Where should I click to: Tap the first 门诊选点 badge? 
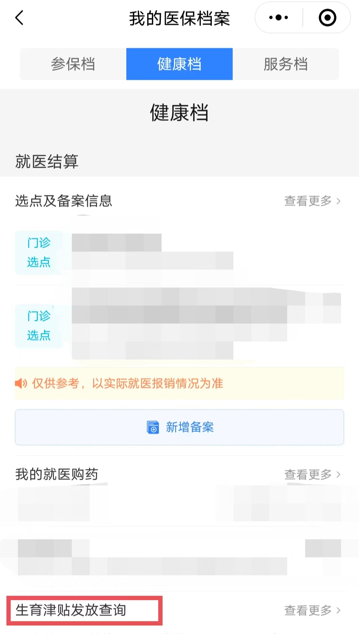point(39,252)
